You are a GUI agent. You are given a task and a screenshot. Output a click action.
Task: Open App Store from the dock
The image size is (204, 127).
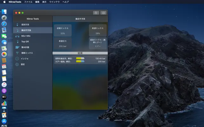4,121
